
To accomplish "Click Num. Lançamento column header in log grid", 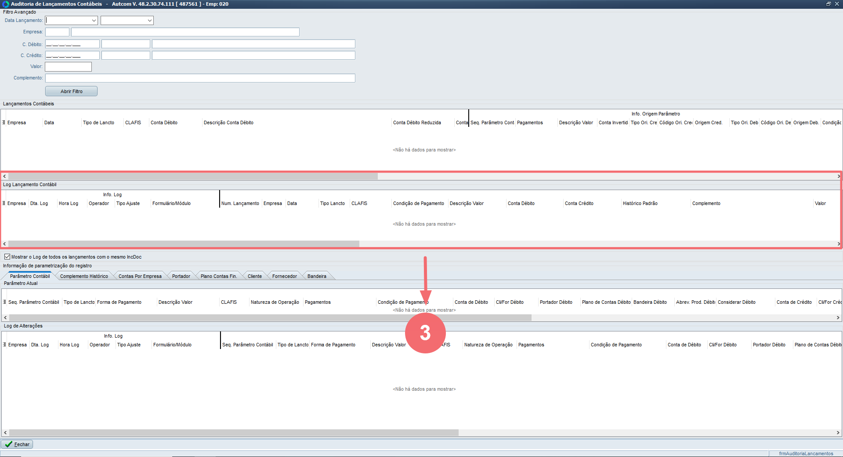I will pos(240,203).
